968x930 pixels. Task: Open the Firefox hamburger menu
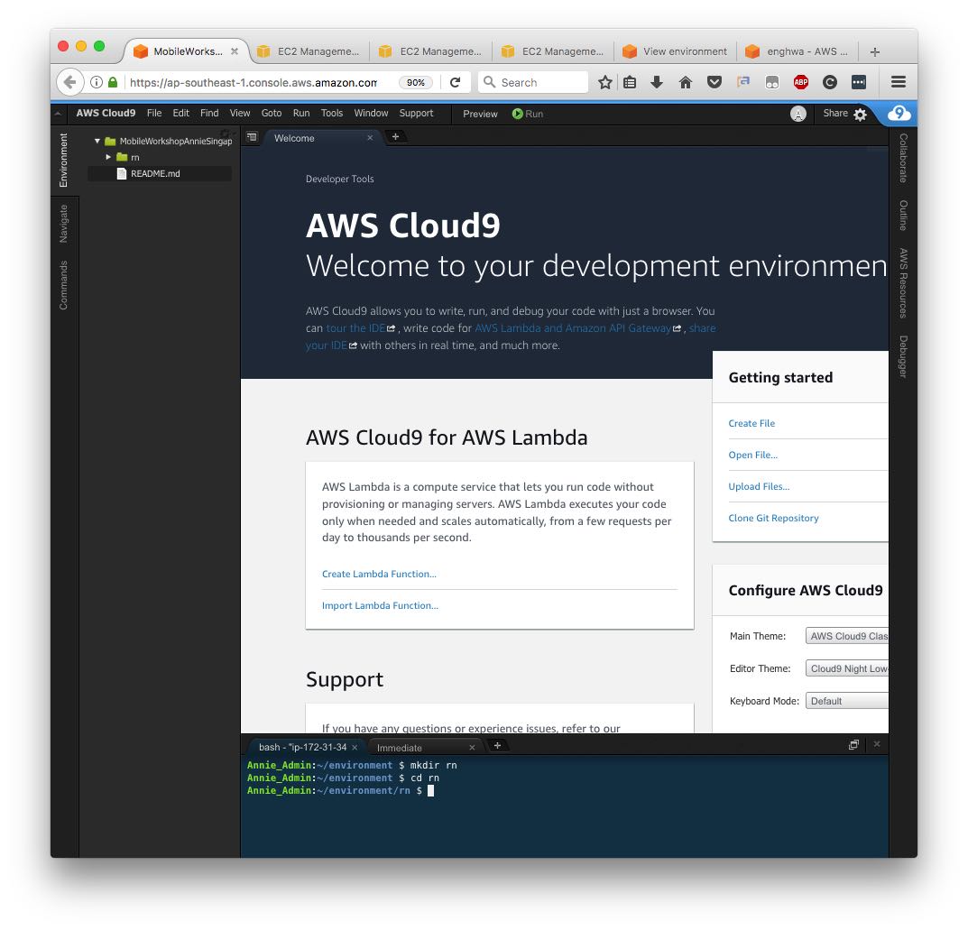[x=899, y=82]
